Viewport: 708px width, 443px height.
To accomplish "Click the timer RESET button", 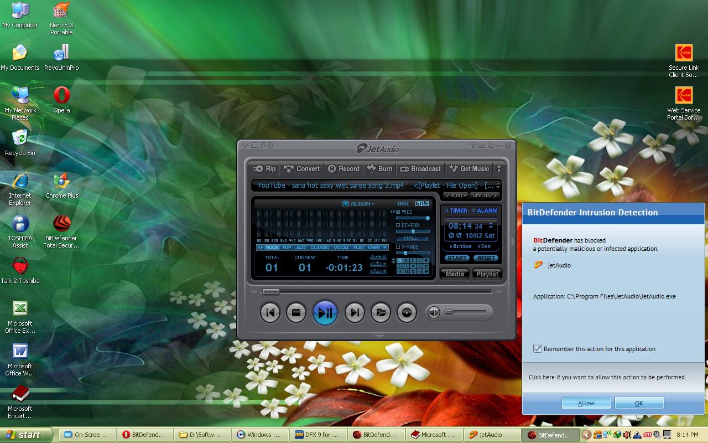I will (486, 258).
